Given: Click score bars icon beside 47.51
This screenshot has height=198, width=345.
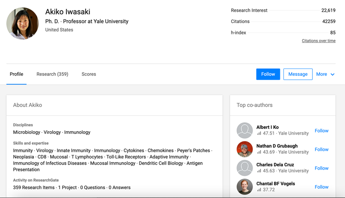Looking at the screenshot, I should tap(259, 133).
